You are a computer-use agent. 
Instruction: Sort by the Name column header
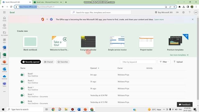pyautogui.click(x=23, y=68)
